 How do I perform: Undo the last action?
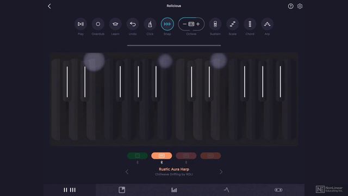[133, 24]
